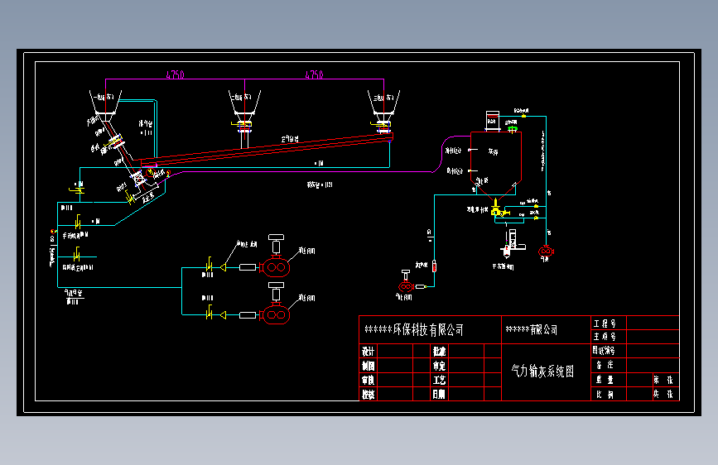This screenshot has width=718, height=465.
Task: Click the ******环保科技有限公司 company name
Action: point(414,329)
